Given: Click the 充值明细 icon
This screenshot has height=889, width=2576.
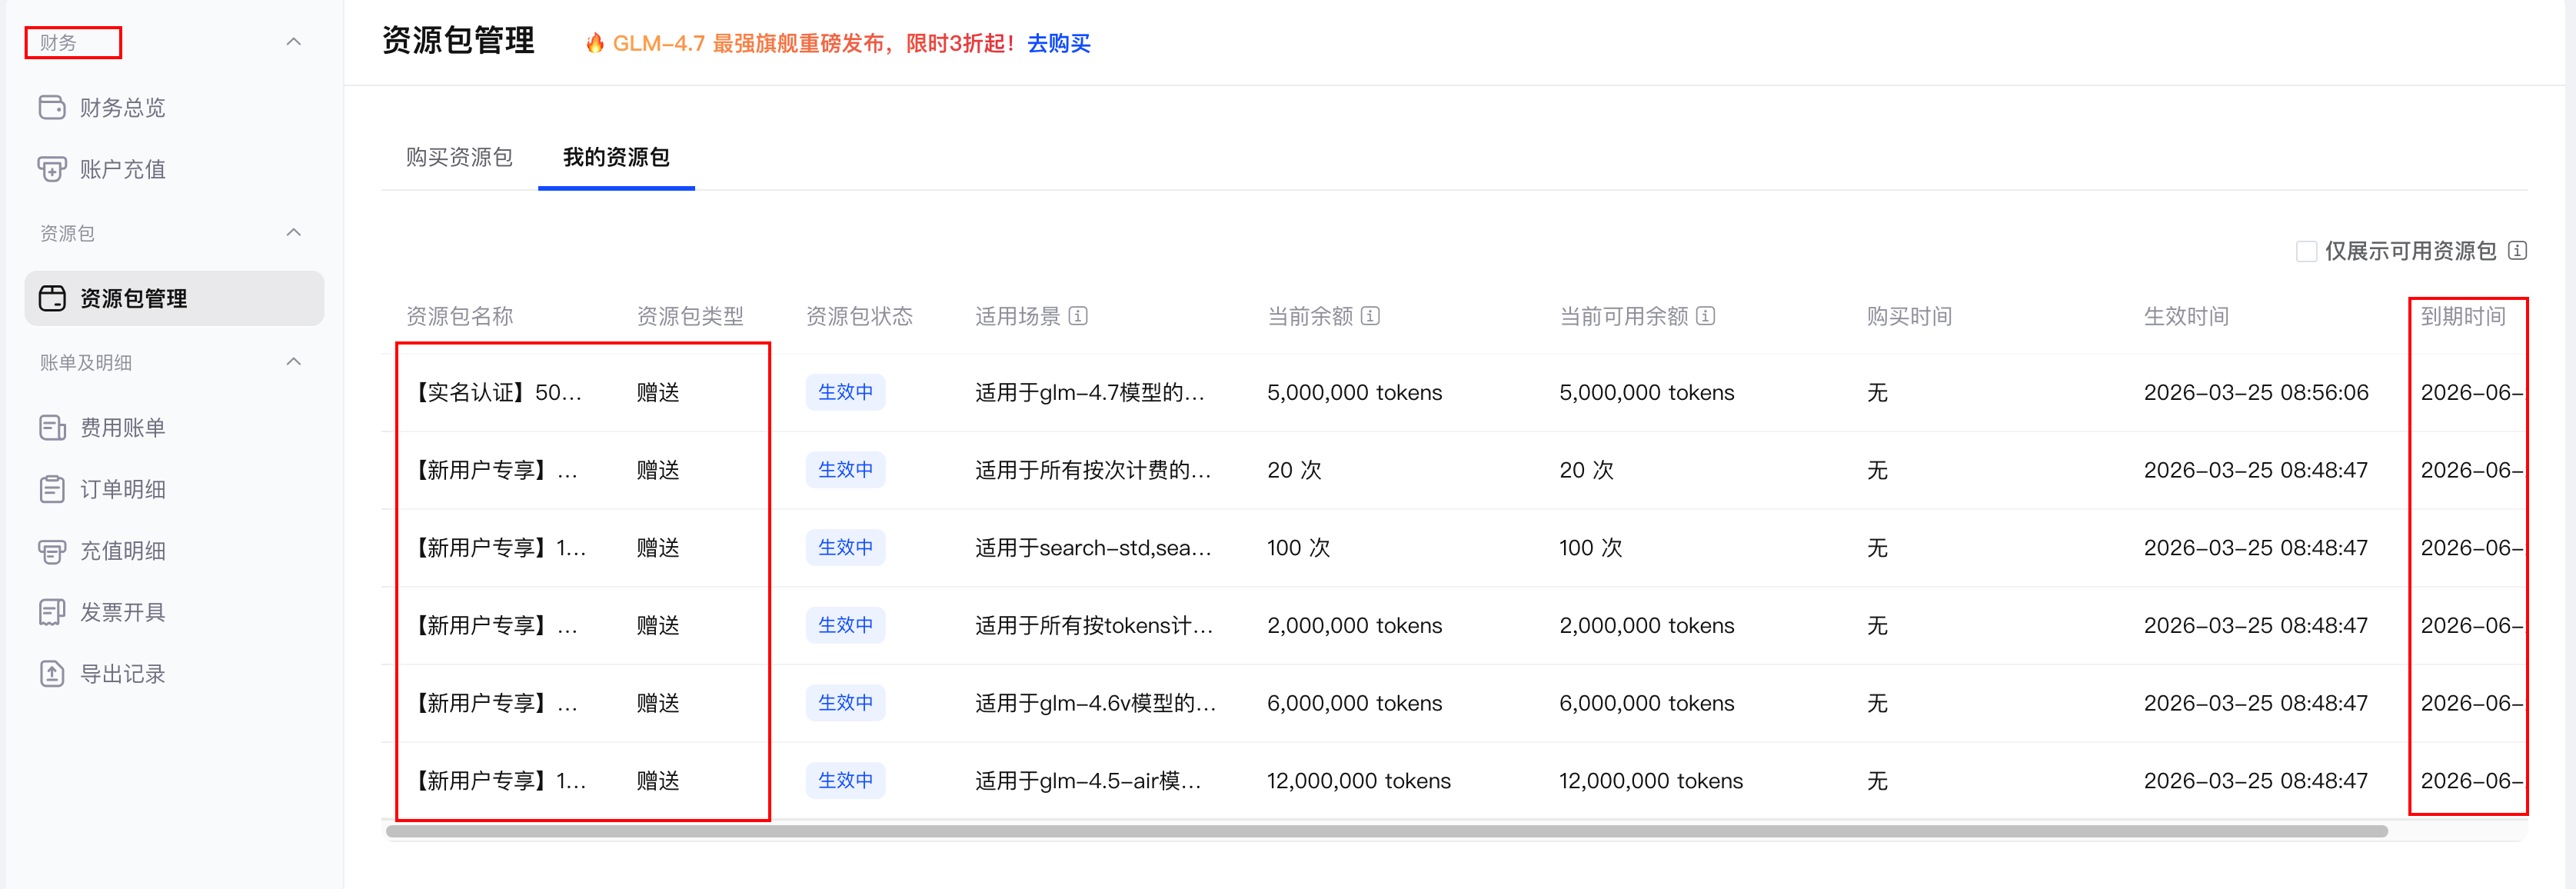Looking at the screenshot, I should pos(52,551).
